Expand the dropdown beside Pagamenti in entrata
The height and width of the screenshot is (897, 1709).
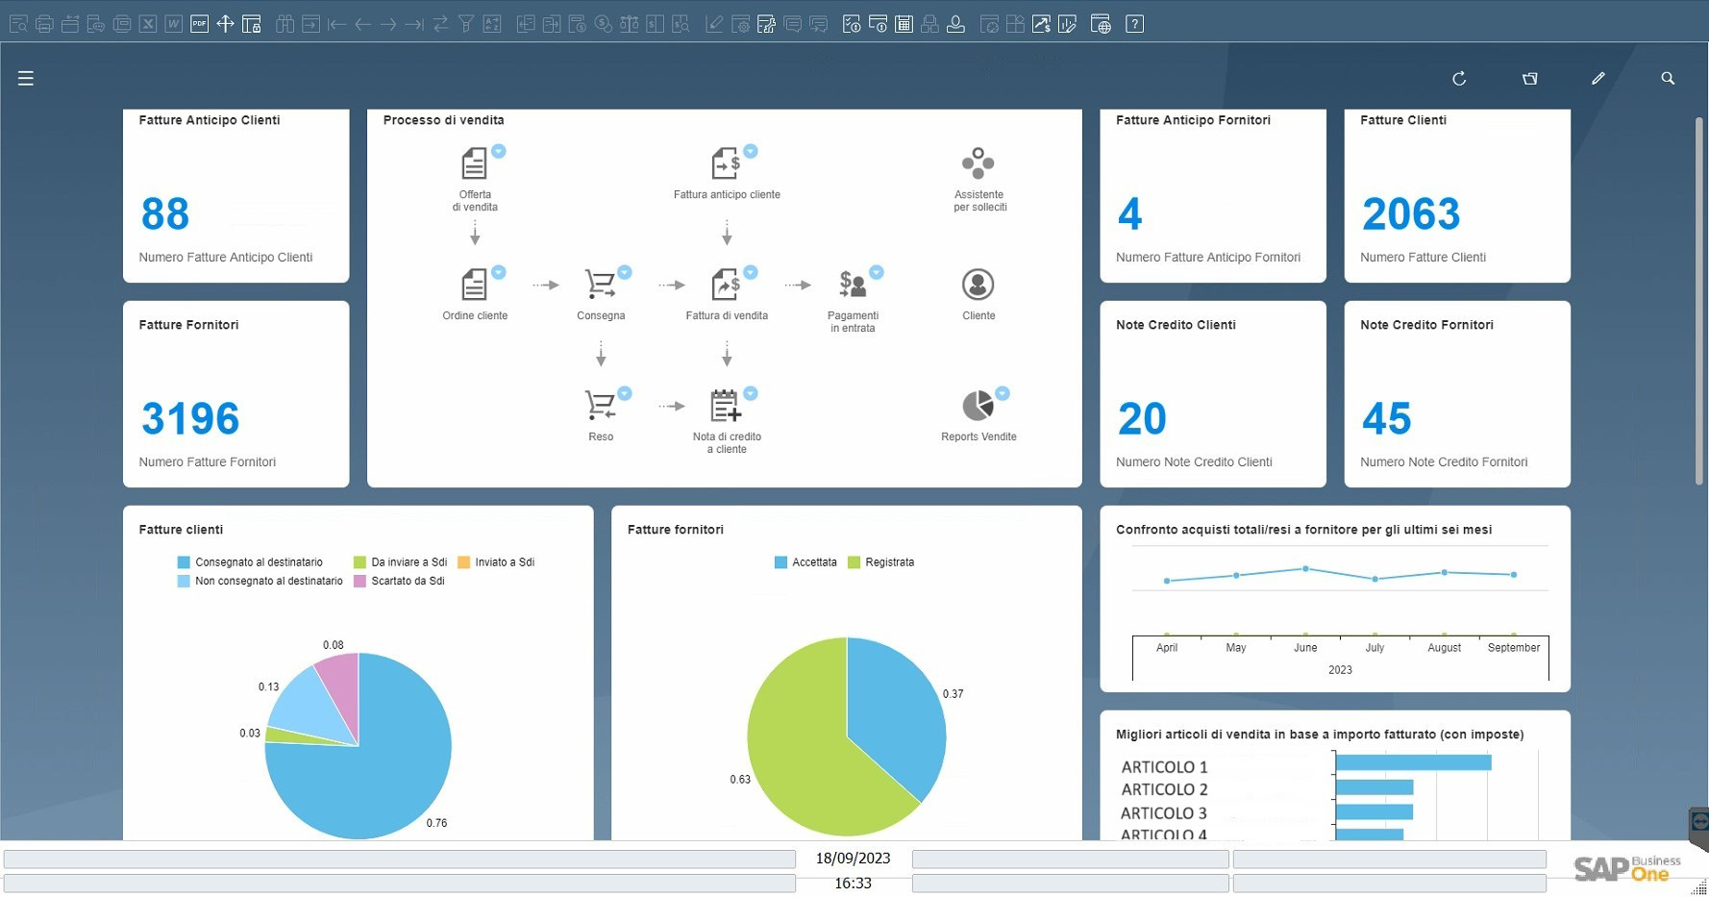877,272
